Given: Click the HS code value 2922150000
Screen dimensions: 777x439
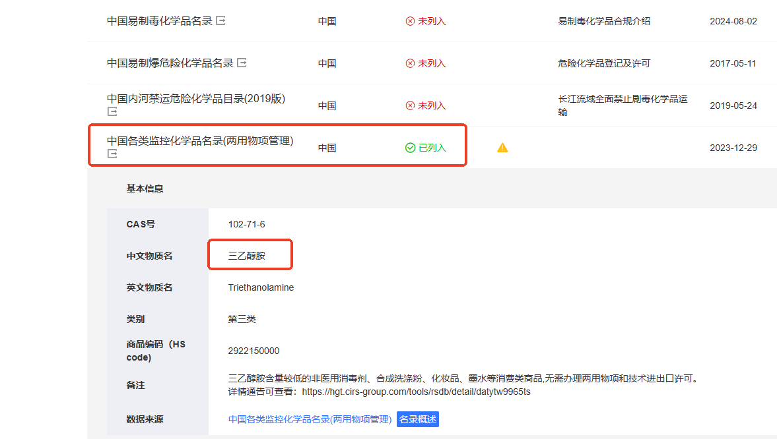Looking at the screenshot, I should [253, 351].
